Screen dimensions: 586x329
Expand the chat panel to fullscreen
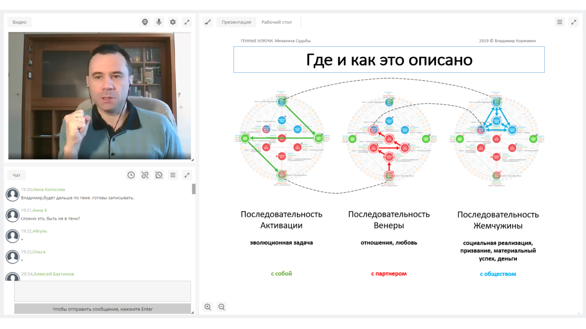(187, 175)
